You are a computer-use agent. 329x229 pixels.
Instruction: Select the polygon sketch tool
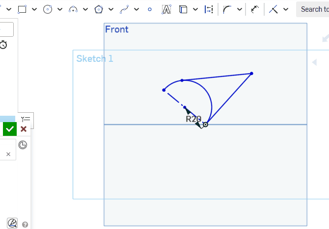click(99, 9)
